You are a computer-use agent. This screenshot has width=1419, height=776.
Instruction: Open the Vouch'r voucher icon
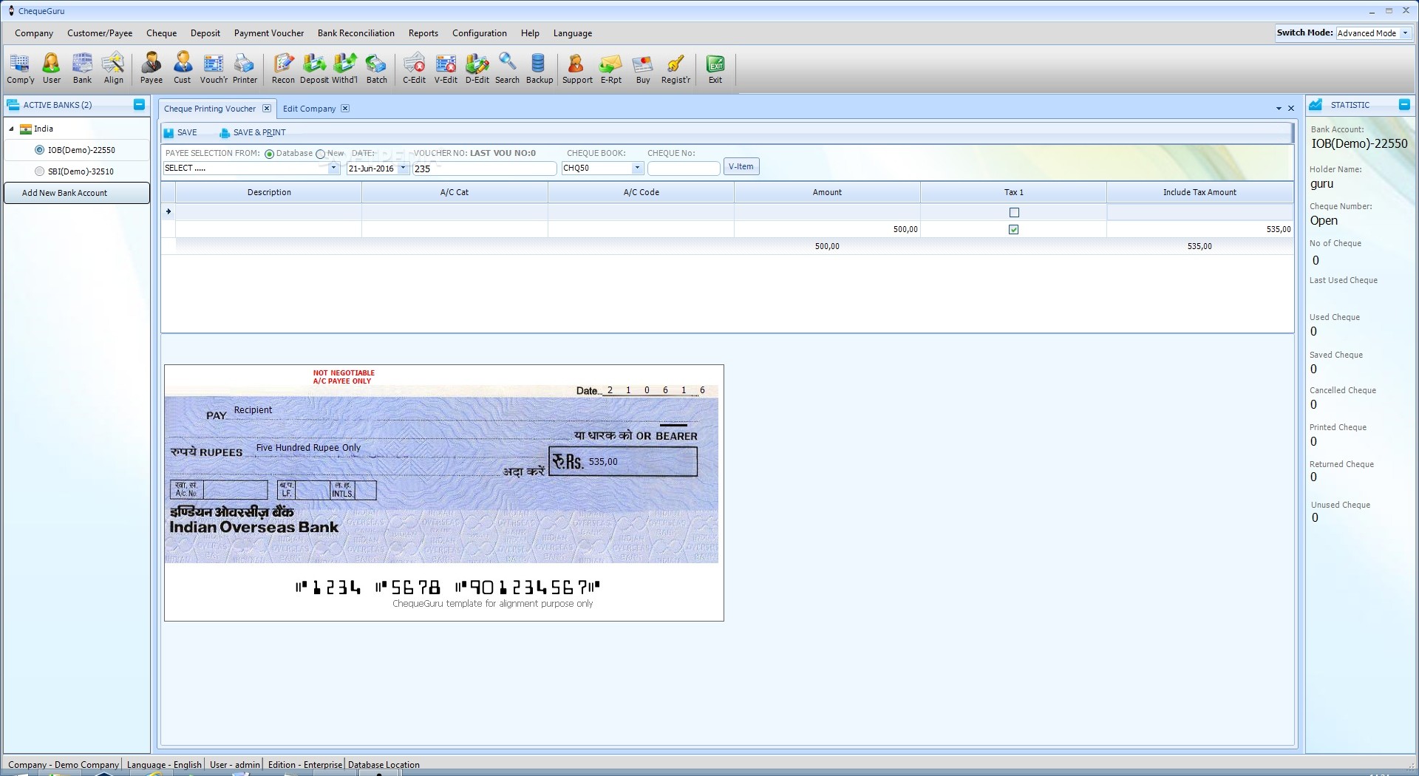214,69
